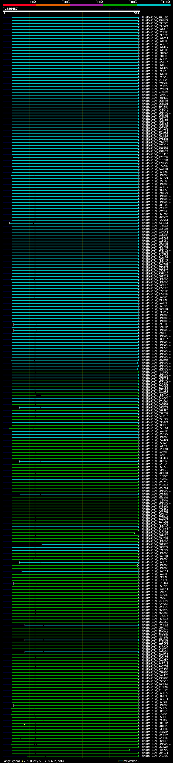The image size is (173, 763).
Task: Select hit UniRef100_A3GGD3
Action: tap(155, 678)
